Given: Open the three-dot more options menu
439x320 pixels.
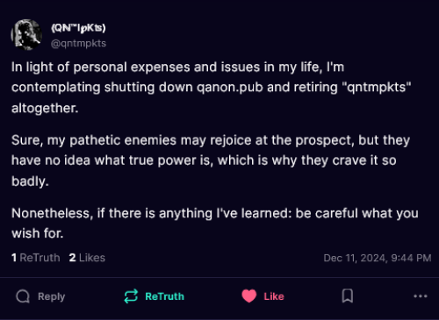Looking at the screenshot, I should click(421, 296).
